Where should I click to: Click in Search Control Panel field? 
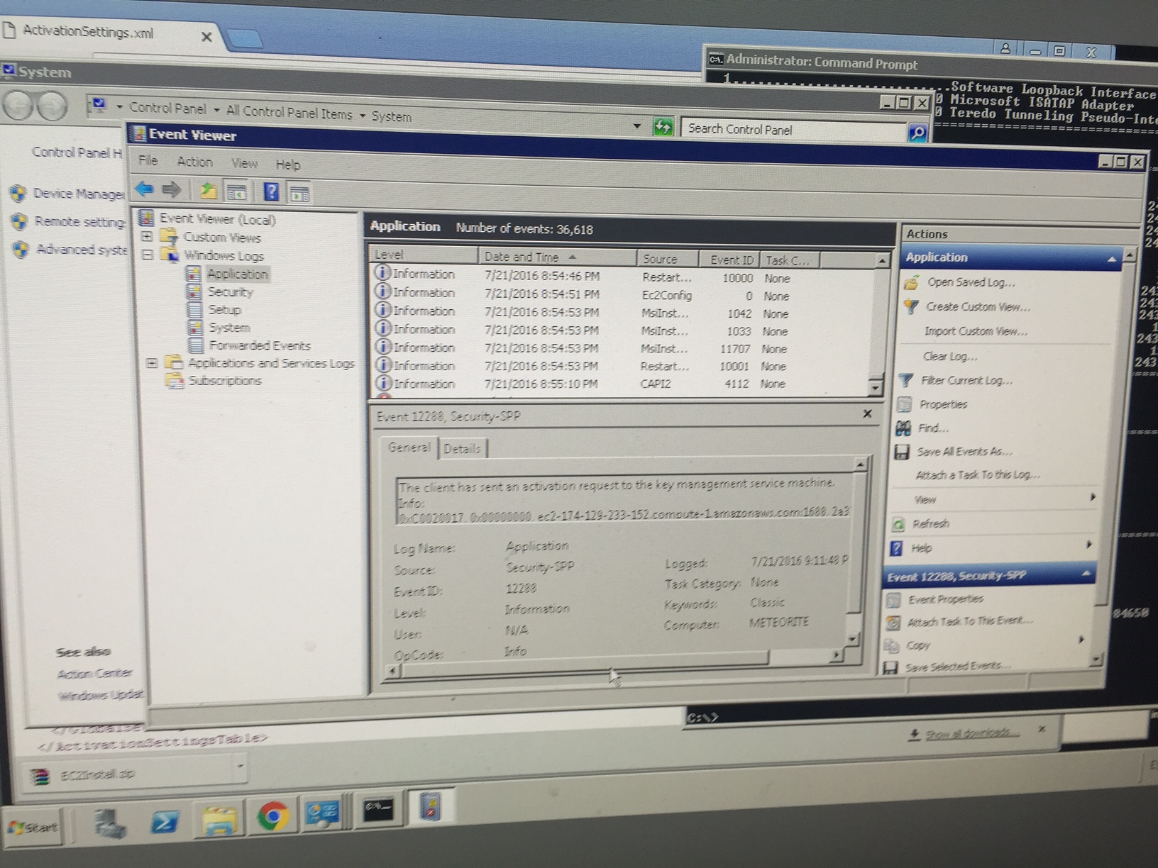[793, 130]
